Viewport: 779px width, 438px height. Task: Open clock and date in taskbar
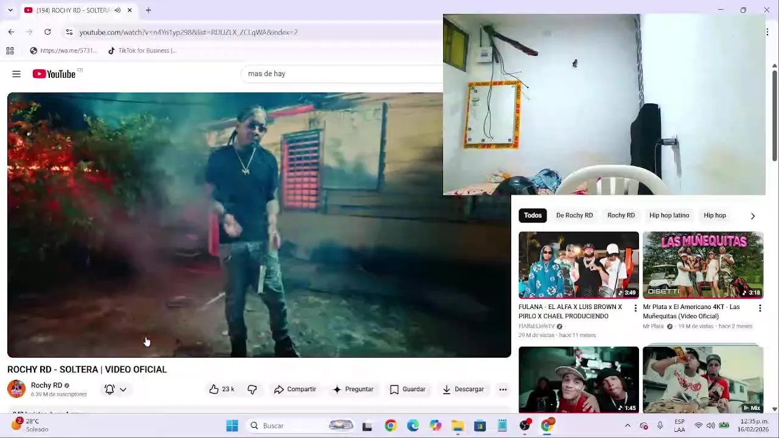[x=755, y=425]
